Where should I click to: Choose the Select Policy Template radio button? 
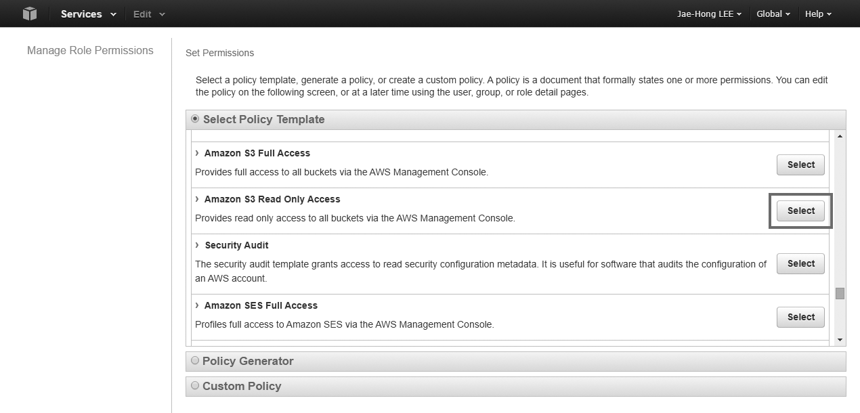tap(195, 119)
